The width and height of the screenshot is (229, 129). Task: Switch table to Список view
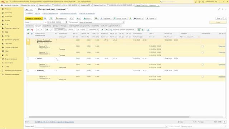pyautogui.click(x=69, y=30)
